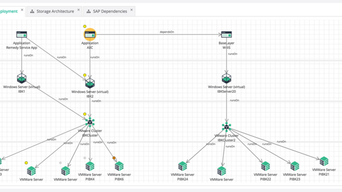Click runsOn label between IBK2 and IBKCluster
This screenshot has height=192, width=342.
96,101
